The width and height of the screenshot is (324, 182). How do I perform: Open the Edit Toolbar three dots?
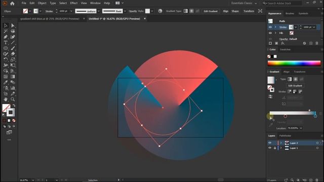[x=9, y=140]
